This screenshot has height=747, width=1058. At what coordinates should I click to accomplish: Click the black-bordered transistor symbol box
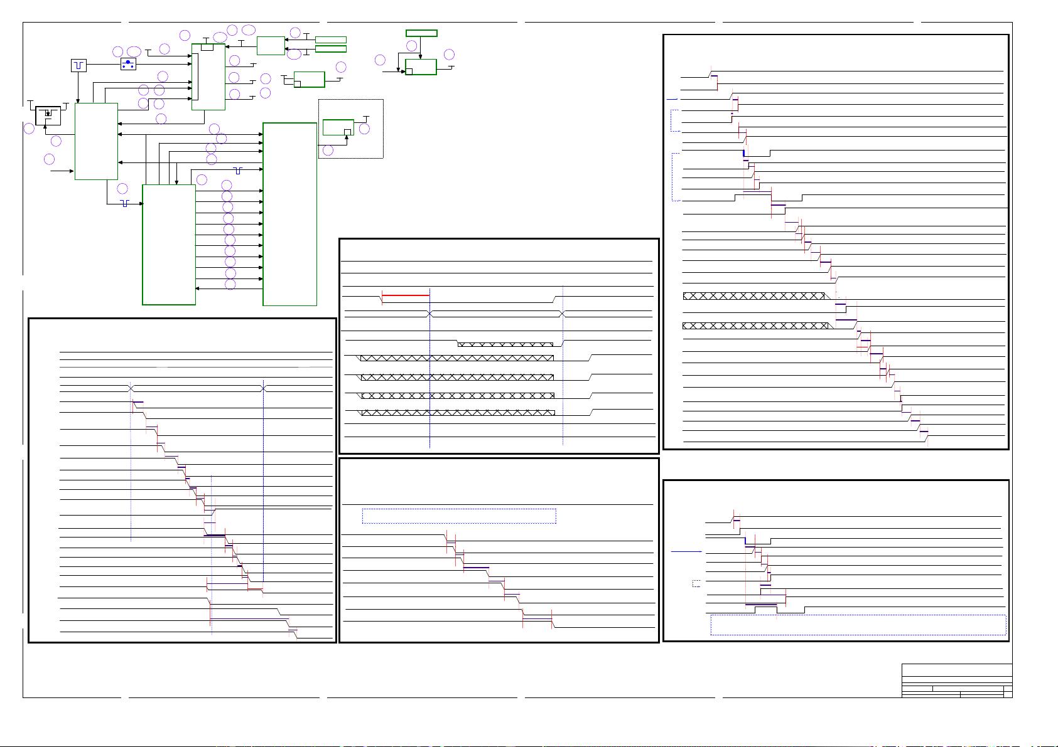click(x=48, y=115)
